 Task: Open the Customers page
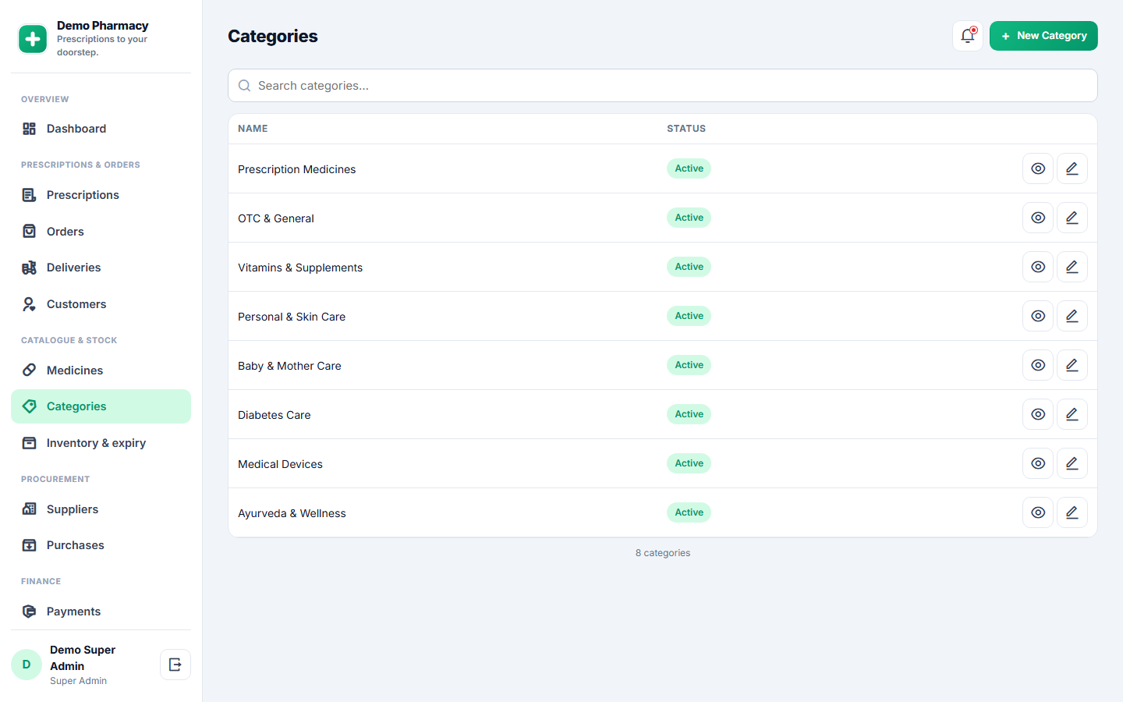tap(101, 304)
